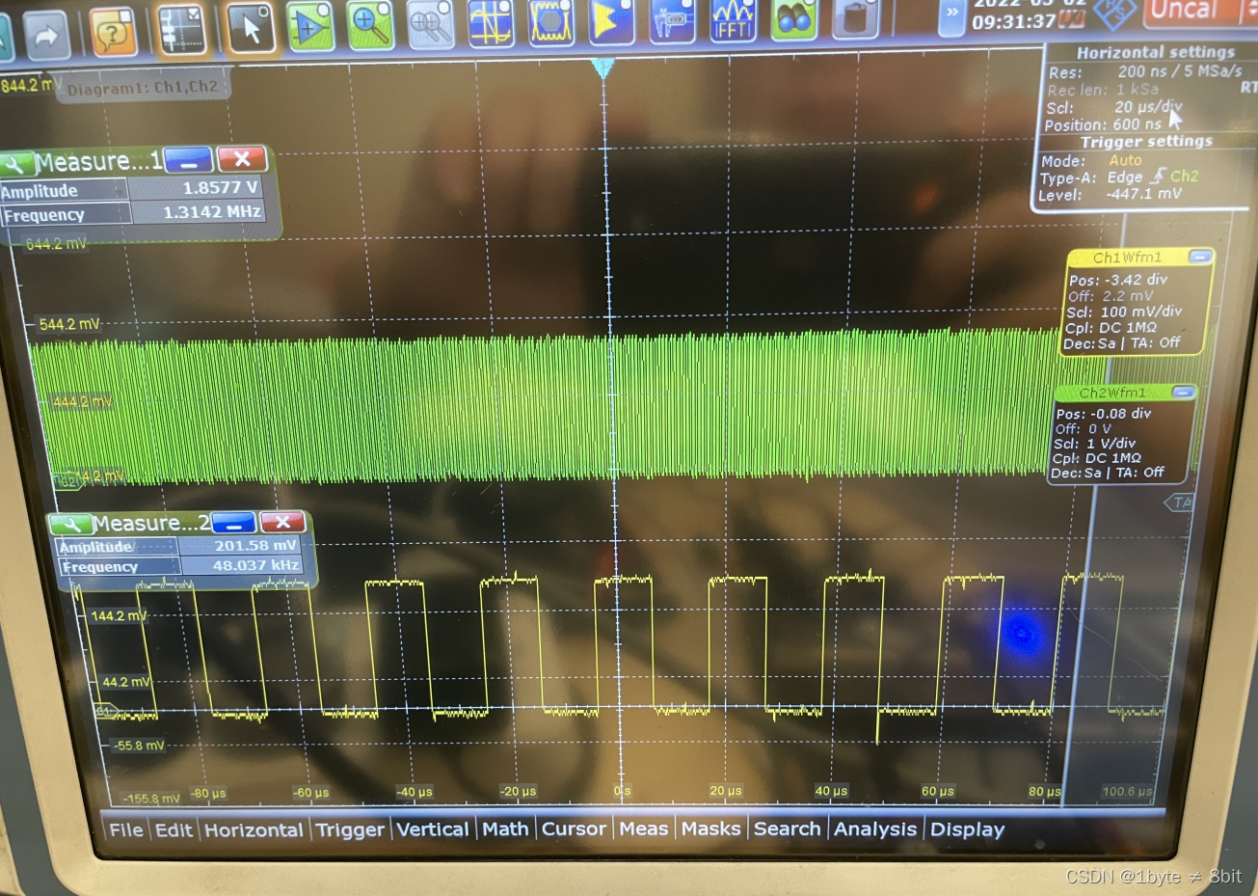Click the Measure 1 Amplitude value 1.8577 V
1258x896 pixels.
pyautogui.click(x=220, y=187)
